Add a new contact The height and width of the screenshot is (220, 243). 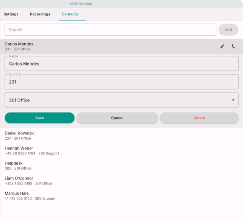(x=228, y=30)
